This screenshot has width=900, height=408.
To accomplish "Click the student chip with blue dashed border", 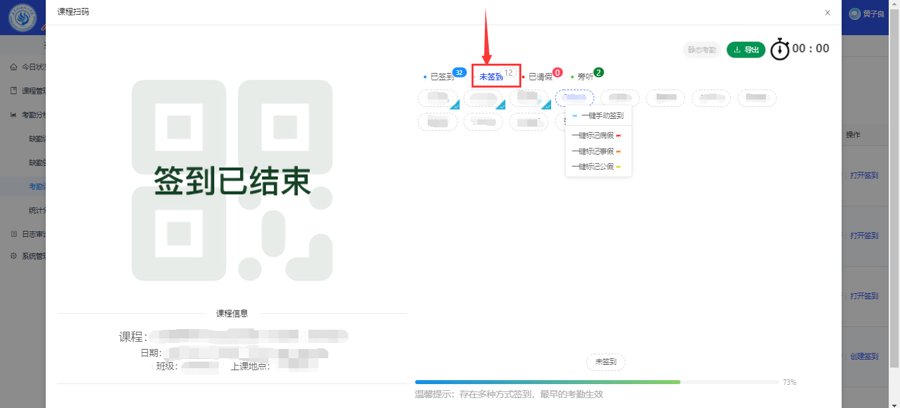I will (x=574, y=98).
